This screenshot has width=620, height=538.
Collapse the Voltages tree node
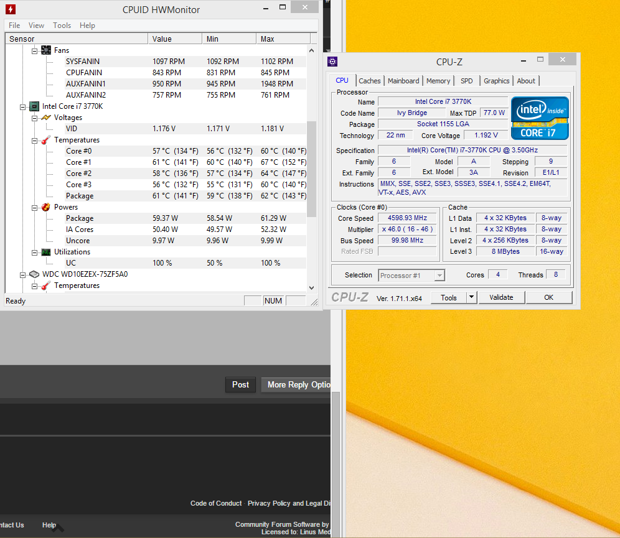tap(34, 118)
